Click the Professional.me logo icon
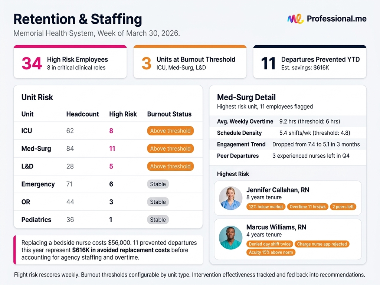The height and width of the screenshot is (285, 380). (x=295, y=19)
